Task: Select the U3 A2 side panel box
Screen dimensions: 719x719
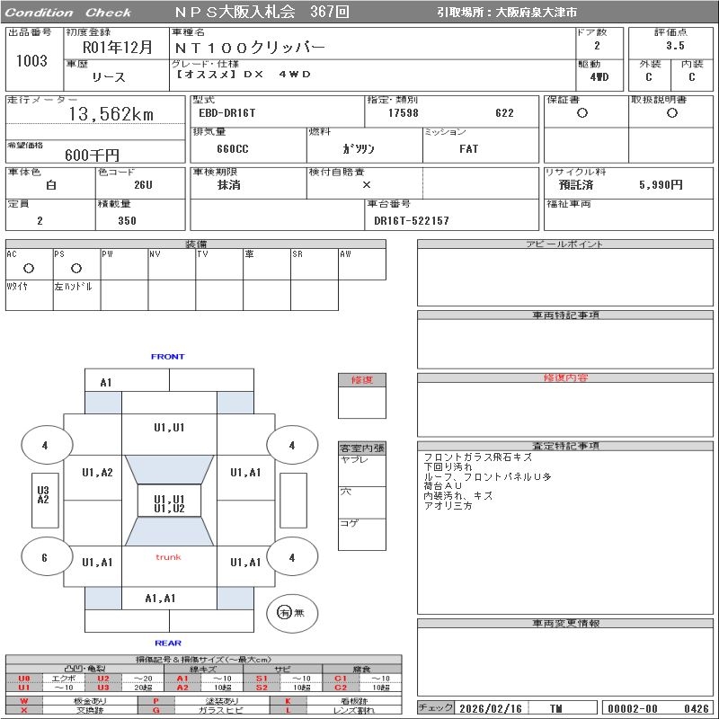Action: 42,495
